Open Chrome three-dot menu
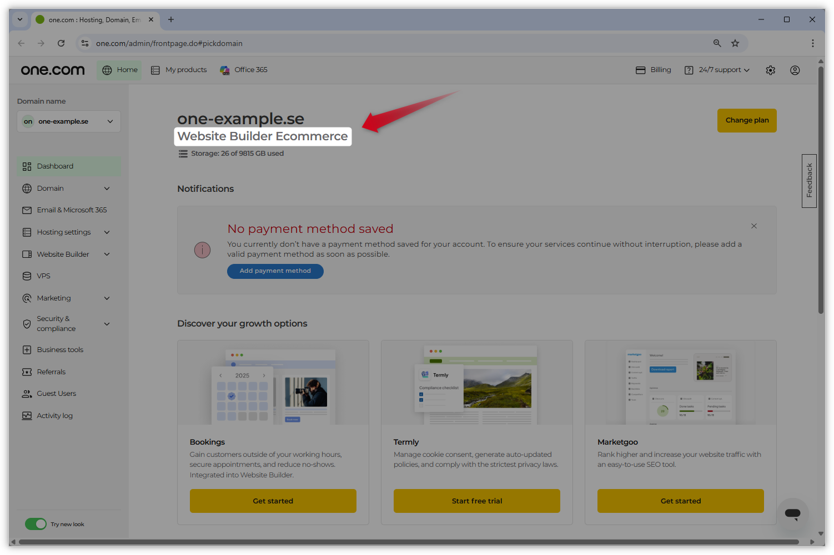Screen dimensions: 834x555 coord(812,43)
